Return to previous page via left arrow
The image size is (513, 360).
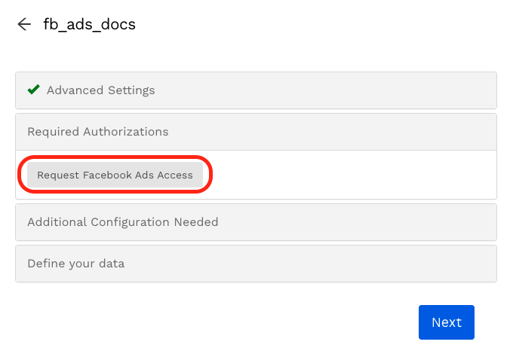click(24, 24)
